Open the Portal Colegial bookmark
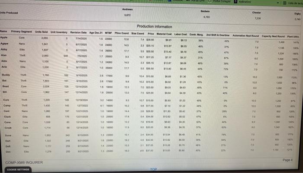The height and width of the screenshot is (173, 303). pos(222,1)
